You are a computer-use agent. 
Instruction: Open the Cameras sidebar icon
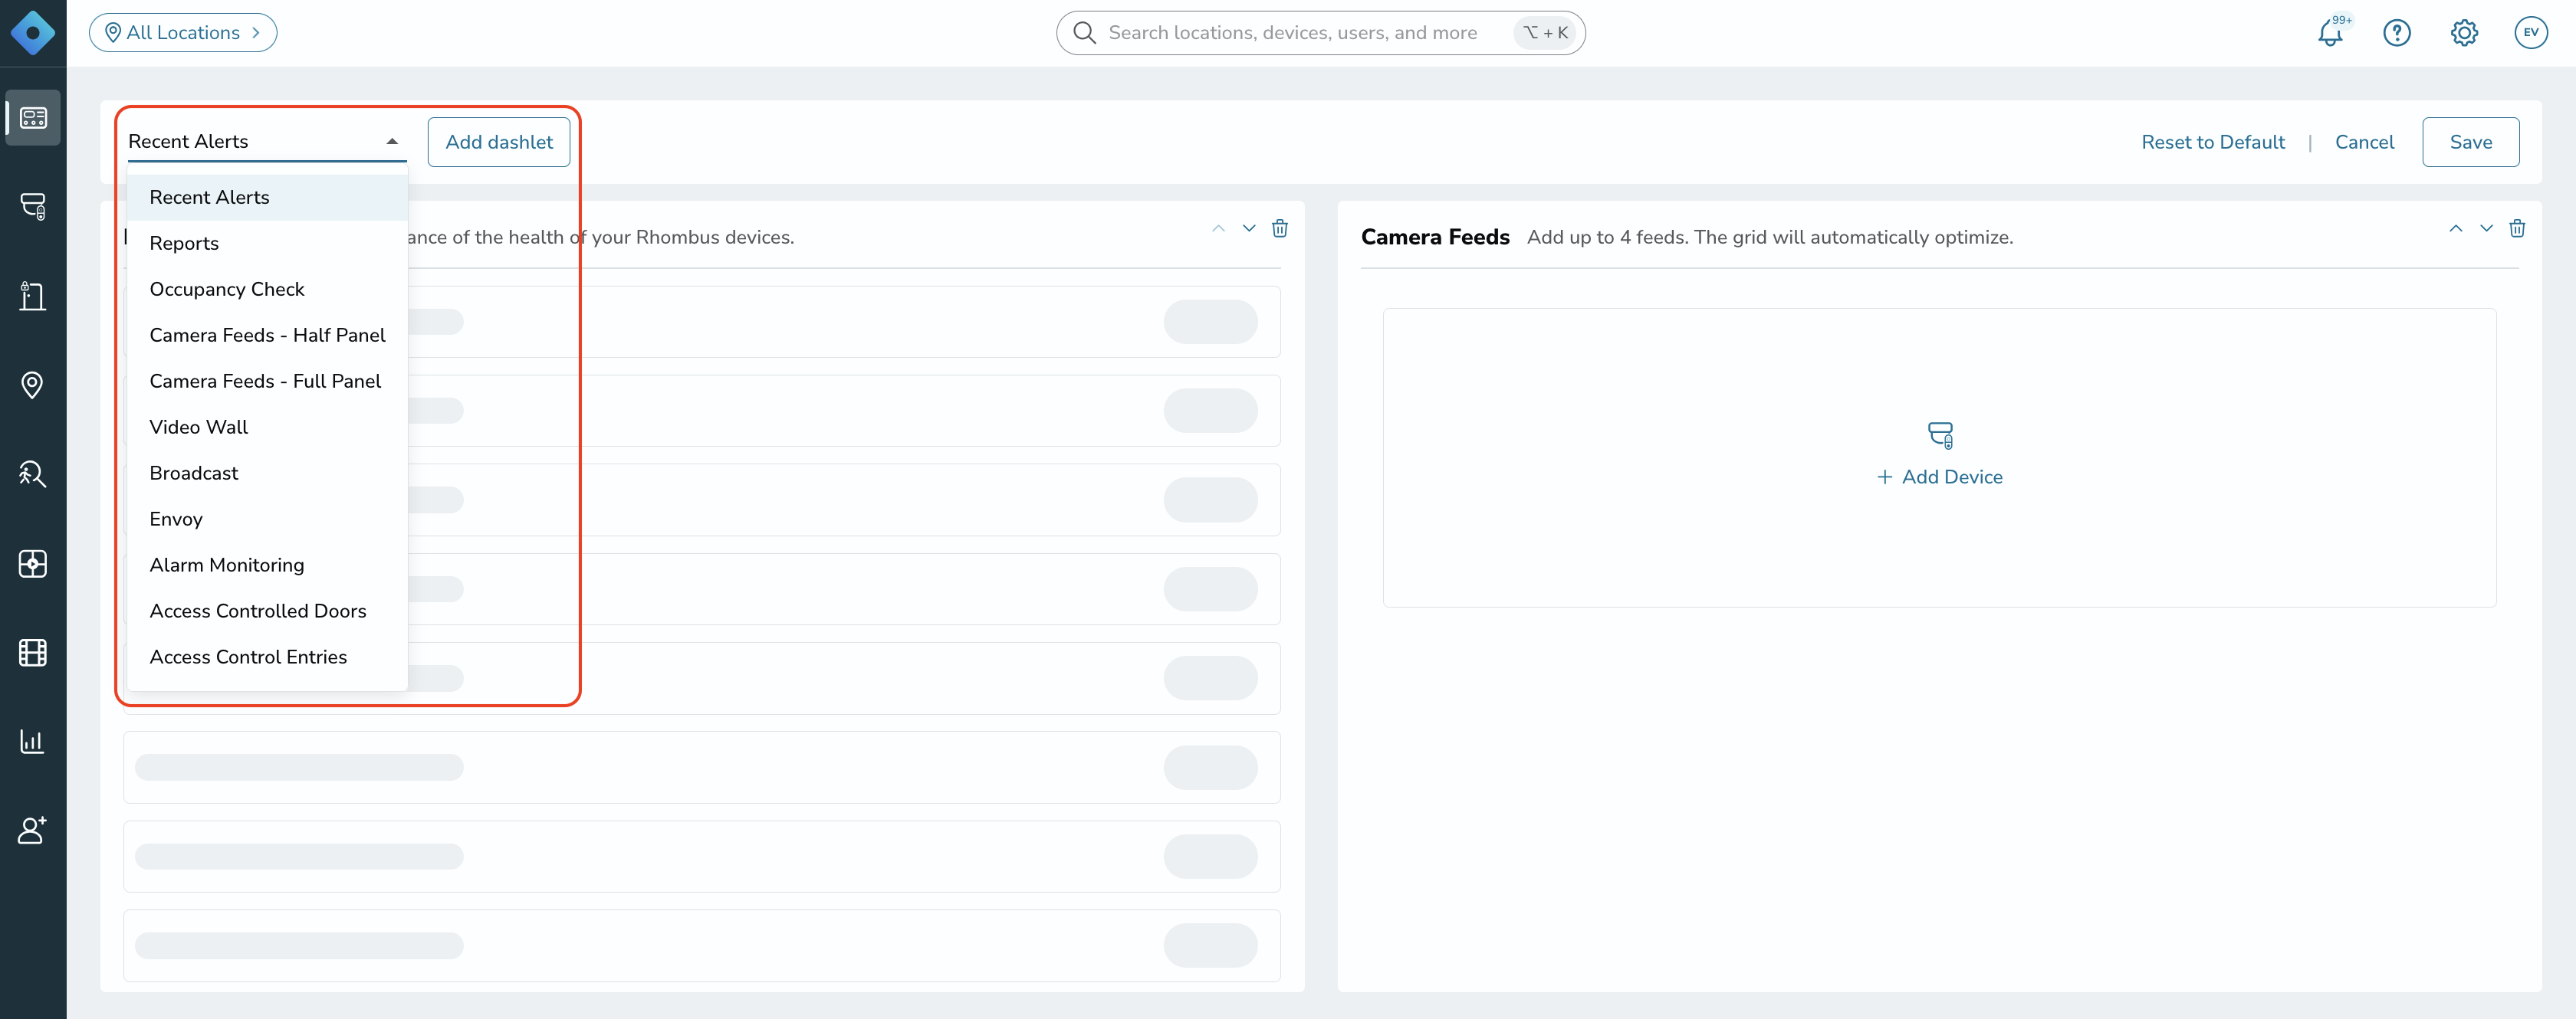pyautogui.click(x=33, y=207)
